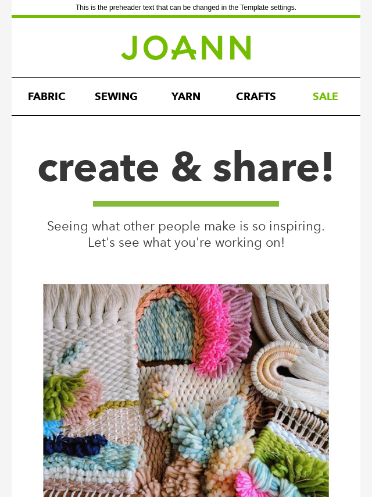Click the green JOANN logo
The width and height of the screenshot is (372, 497).
186,48
